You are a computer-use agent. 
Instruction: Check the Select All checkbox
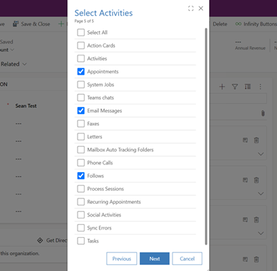(81, 32)
